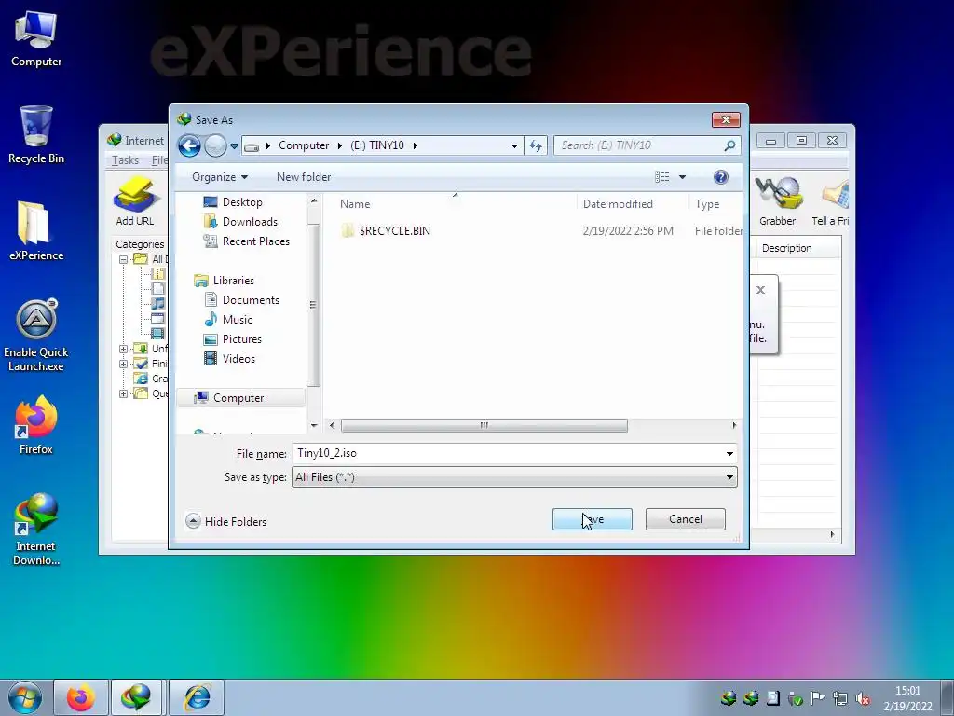Select Downloads in navigation pane
This screenshot has width=954, height=716.
click(x=250, y=222)
